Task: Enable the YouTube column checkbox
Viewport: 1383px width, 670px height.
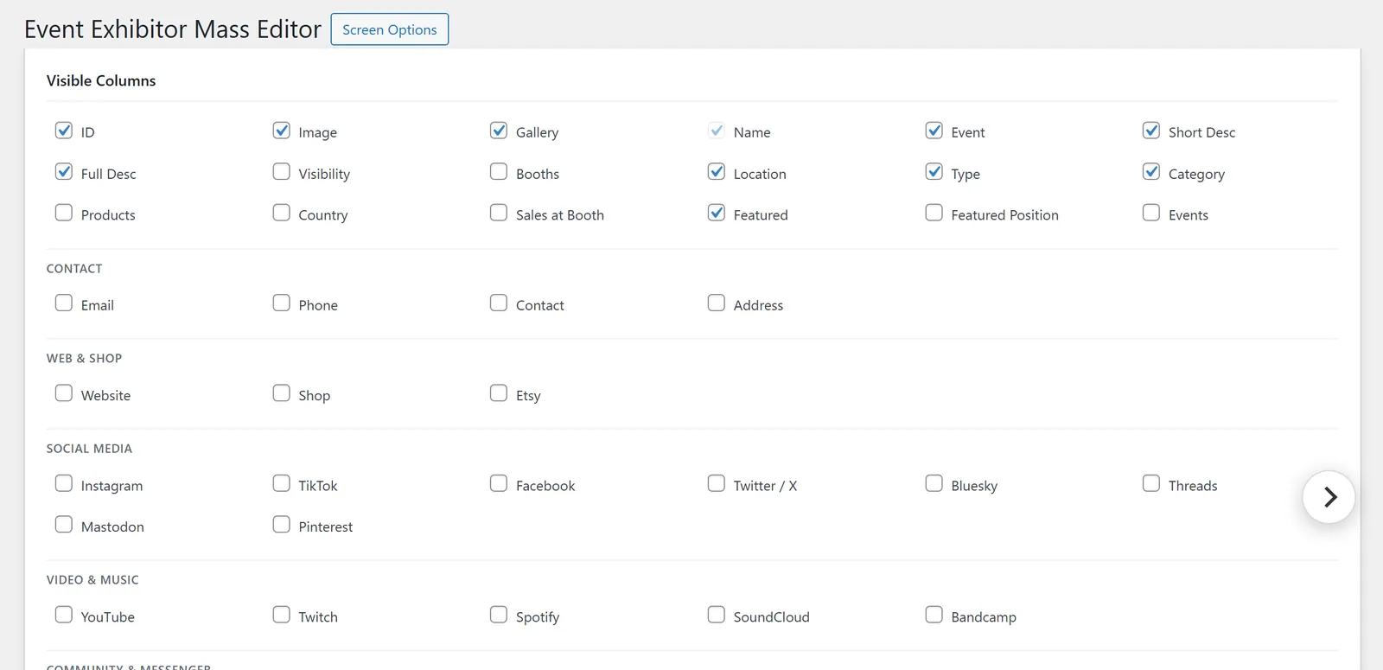Action: (x=64, y=615)
